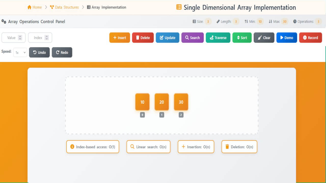Click index label 2 under element
This screenshot has width=326, height=183.
coord(181,115)
